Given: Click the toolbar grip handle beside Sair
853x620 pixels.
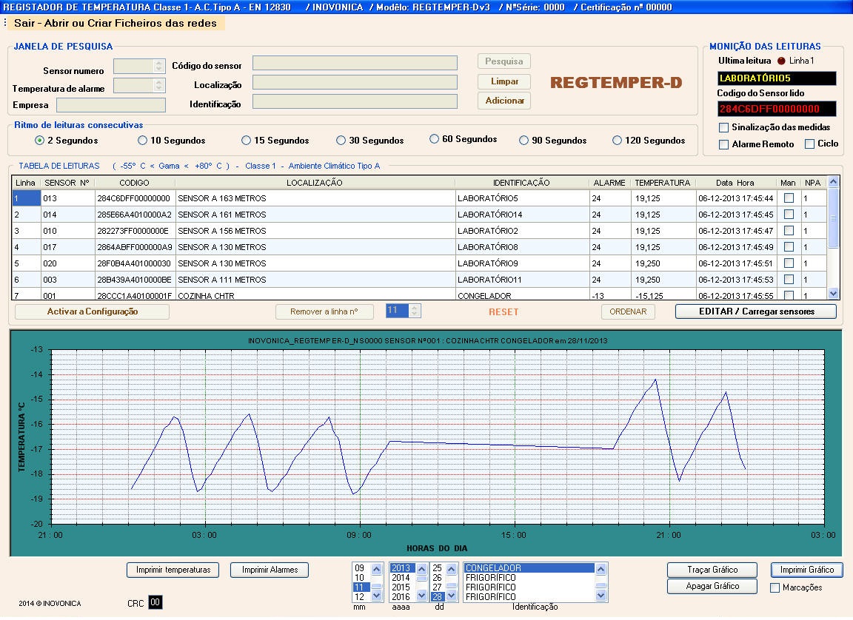Looking at the screenshot, I should click(5, 23).
